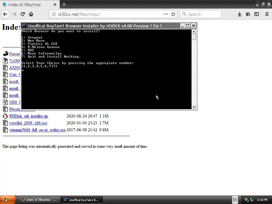Viewport: 272px width, 204px height.
Task: Bookmark this page with the star
Action: click(x=173, y=14)
